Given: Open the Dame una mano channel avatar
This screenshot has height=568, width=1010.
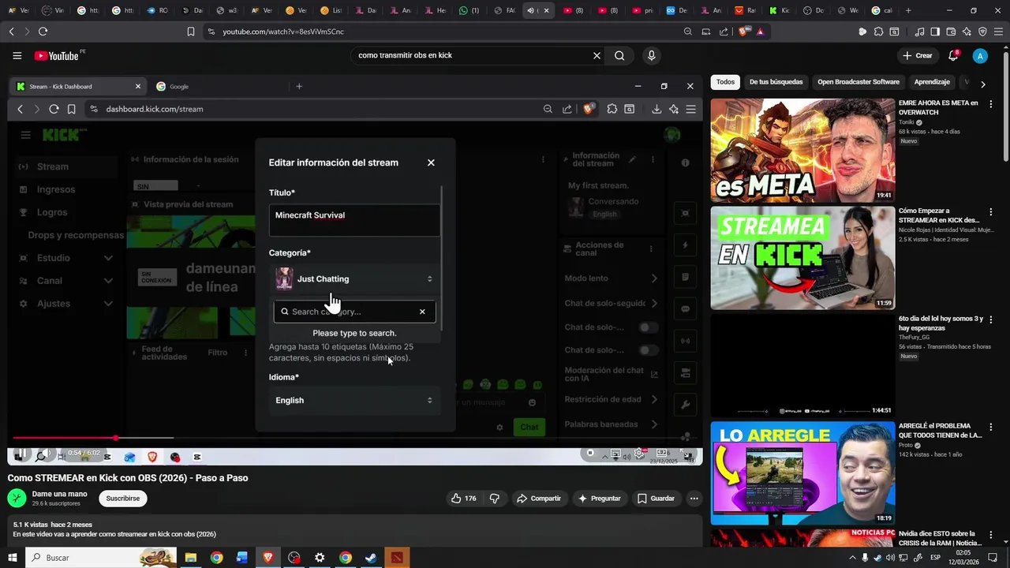Looking at the screenshot, I should point(17,499).
